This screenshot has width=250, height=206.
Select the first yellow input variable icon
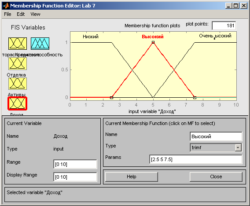(x=18, y=44)
